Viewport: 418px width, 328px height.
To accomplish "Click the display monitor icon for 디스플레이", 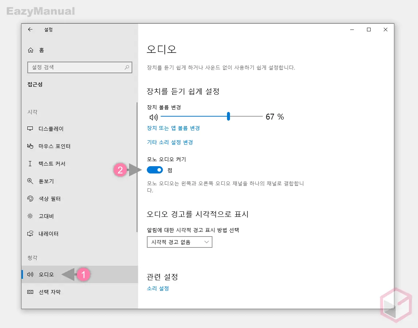I will pyautogui.click(x=30, y=129).
